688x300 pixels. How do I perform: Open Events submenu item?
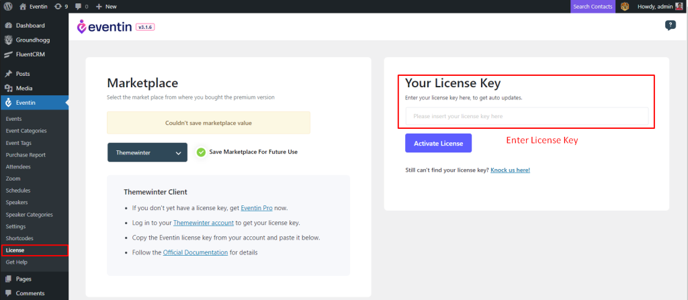point(13,119)
